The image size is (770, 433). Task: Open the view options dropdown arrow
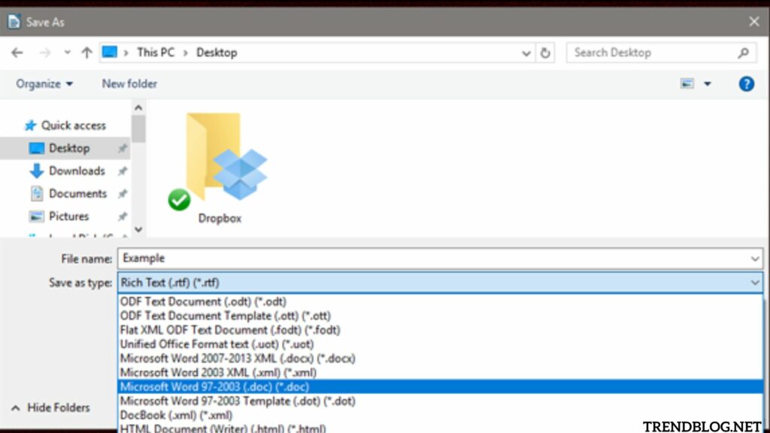click(x=707, y=84)
